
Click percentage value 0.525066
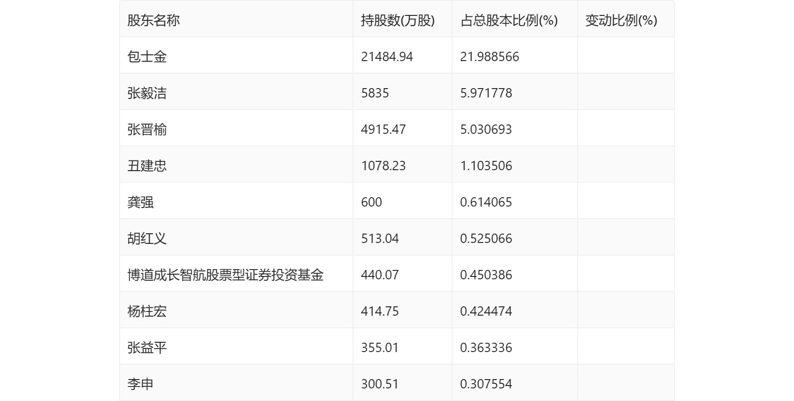click(x=486, y=238)
